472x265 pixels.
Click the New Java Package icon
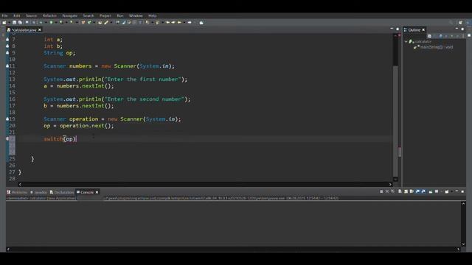83,23
